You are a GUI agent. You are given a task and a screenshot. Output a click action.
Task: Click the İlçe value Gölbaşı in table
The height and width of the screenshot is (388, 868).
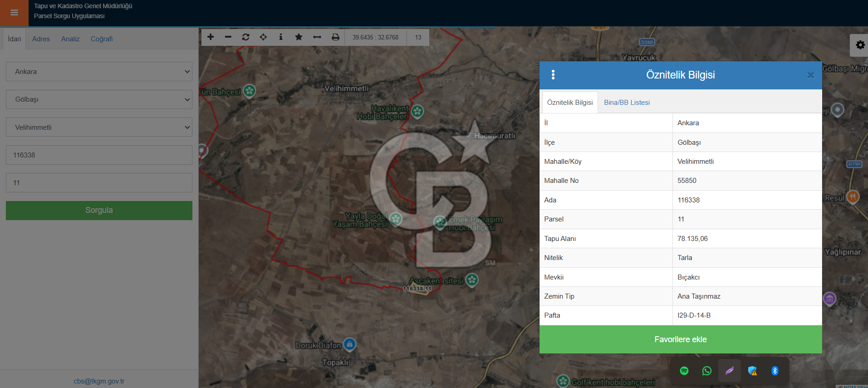point(689,142)
